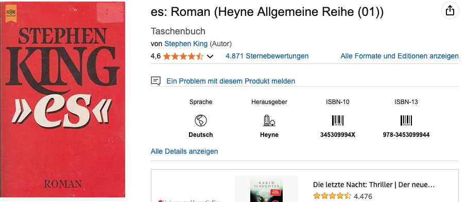Viewport: 466px width, 202px height.
Task: Click the orange star rating icons
Action: coord(183,56)
